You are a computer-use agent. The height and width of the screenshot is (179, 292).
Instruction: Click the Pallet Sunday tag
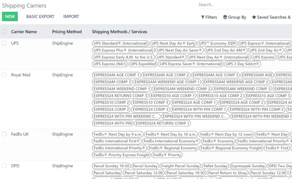click(215, 166)
